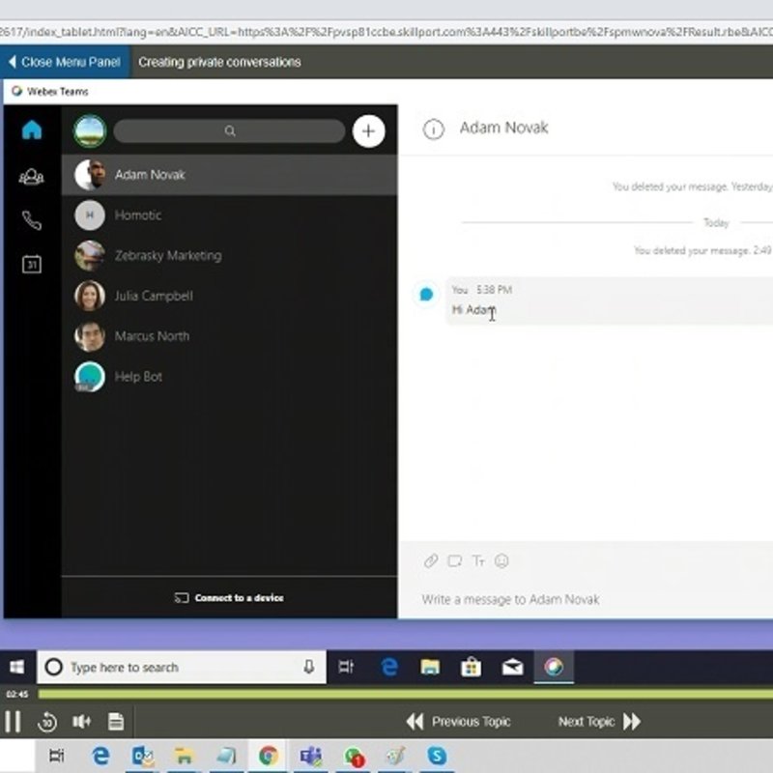This screenshot has width=773, height=773.
Task: Click Connect to a device
Action: tap(229, 598)
